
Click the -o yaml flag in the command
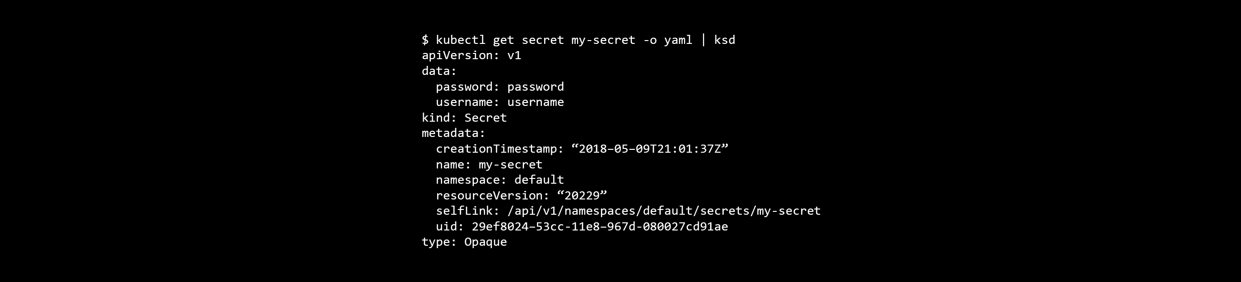pos(668,40)
